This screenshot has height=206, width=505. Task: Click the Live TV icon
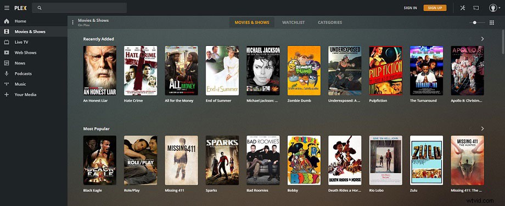pyautogui.click(x=7, y=42)
